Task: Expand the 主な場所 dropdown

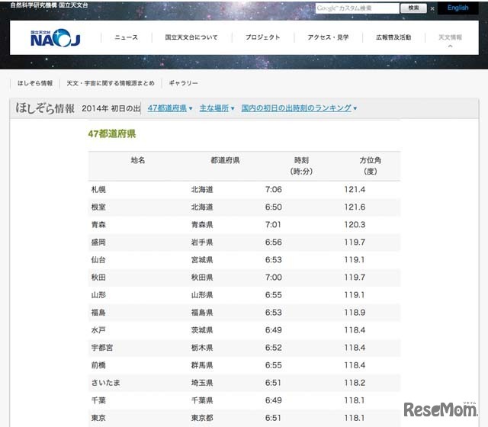Action: point(217,108)
